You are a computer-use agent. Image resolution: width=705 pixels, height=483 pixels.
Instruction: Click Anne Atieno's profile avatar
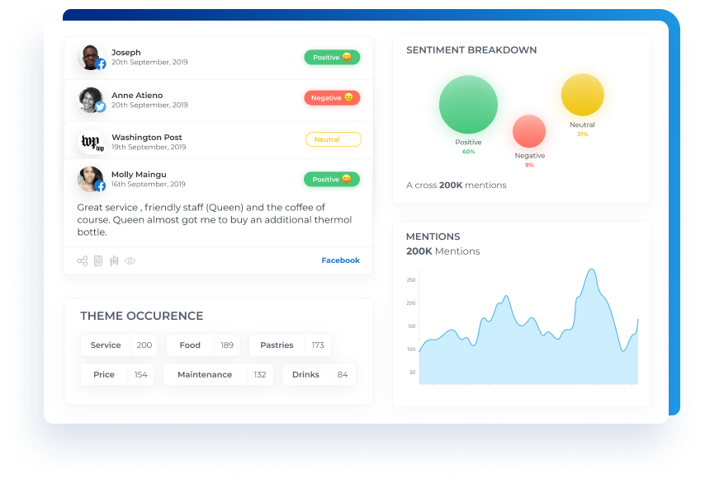[x=91, y=100]
